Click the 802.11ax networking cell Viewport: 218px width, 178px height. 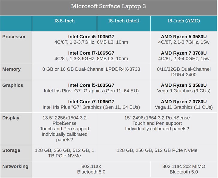tap(91, 169)
